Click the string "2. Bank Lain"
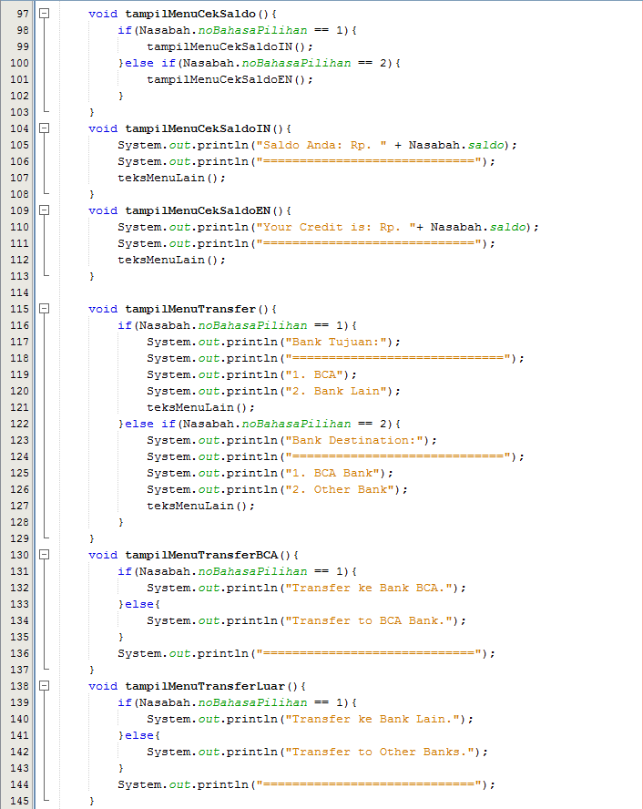Viewport: 643px width, 809px height. [336, 391]
